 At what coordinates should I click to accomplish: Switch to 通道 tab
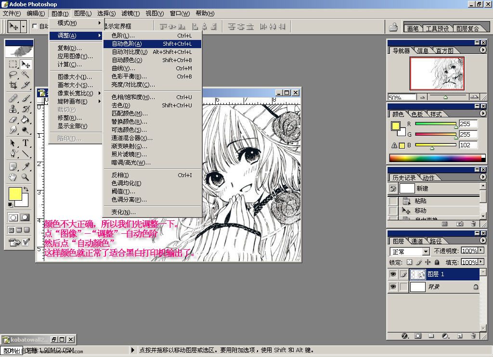(x=417, y=241)
